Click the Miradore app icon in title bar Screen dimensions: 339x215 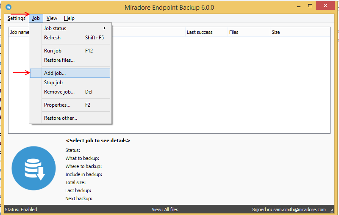(x=8, y=7)
